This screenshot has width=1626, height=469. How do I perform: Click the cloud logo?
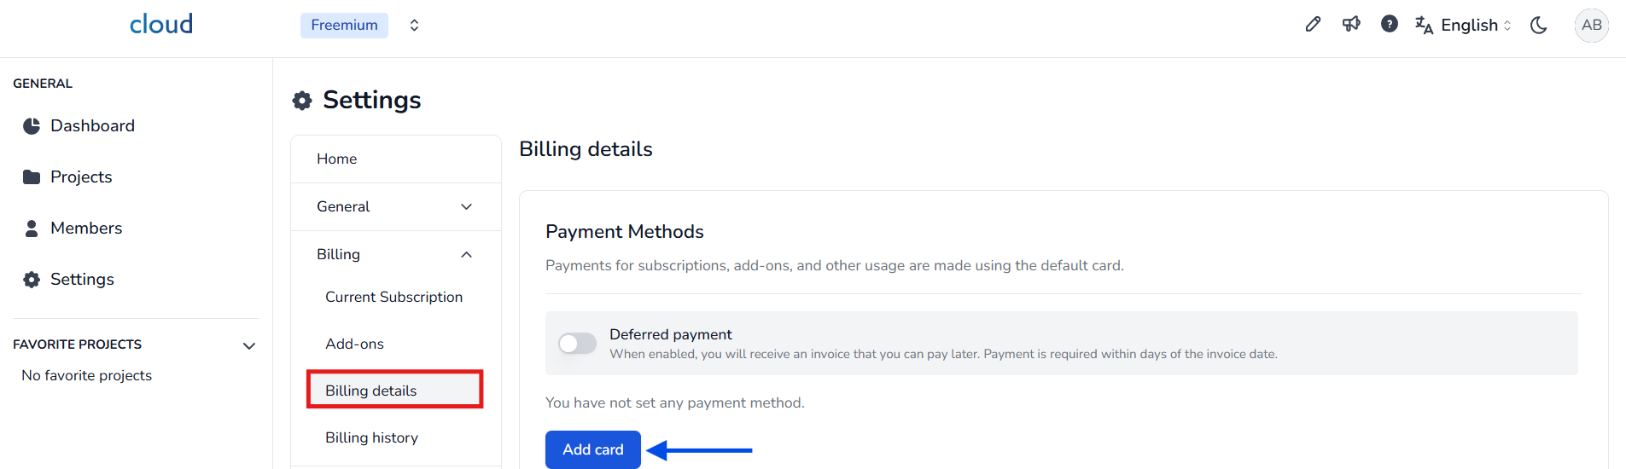[161, 25]
